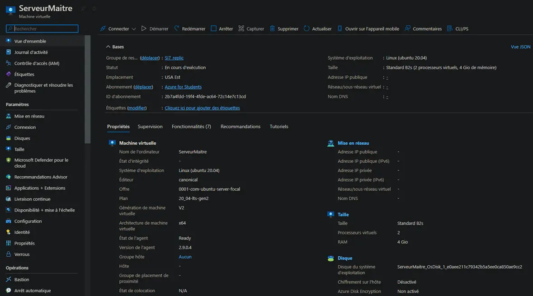Screen dimensions: 533x296
Task: Click the Actualiser refresh icon
Action: pos(307,28)
